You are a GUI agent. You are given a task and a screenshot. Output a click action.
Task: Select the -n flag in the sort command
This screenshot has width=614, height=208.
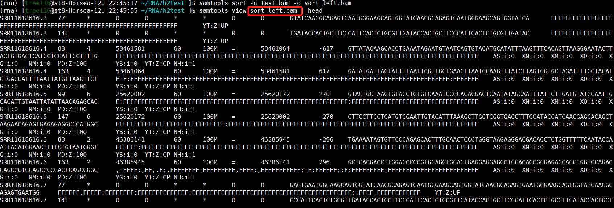point(254,3)
